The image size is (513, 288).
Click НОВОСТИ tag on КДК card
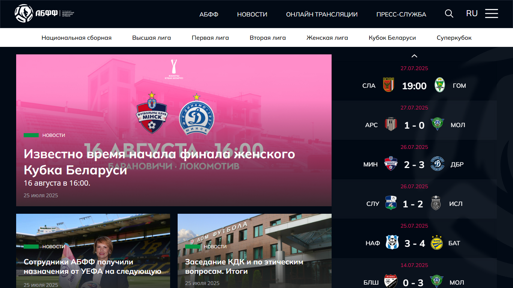coord(215,246)
